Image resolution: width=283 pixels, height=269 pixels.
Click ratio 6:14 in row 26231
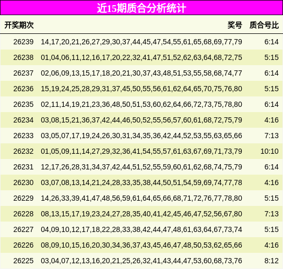pos(272,167)
